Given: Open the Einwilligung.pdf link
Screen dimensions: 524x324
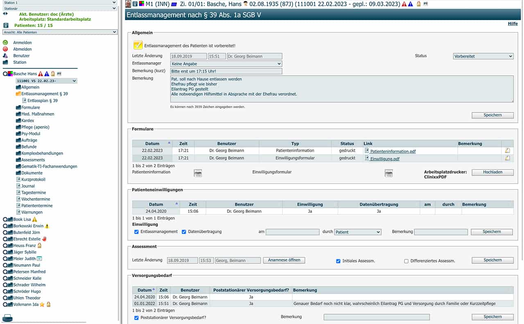Looking at the screenshot, I should click(384, 159).
